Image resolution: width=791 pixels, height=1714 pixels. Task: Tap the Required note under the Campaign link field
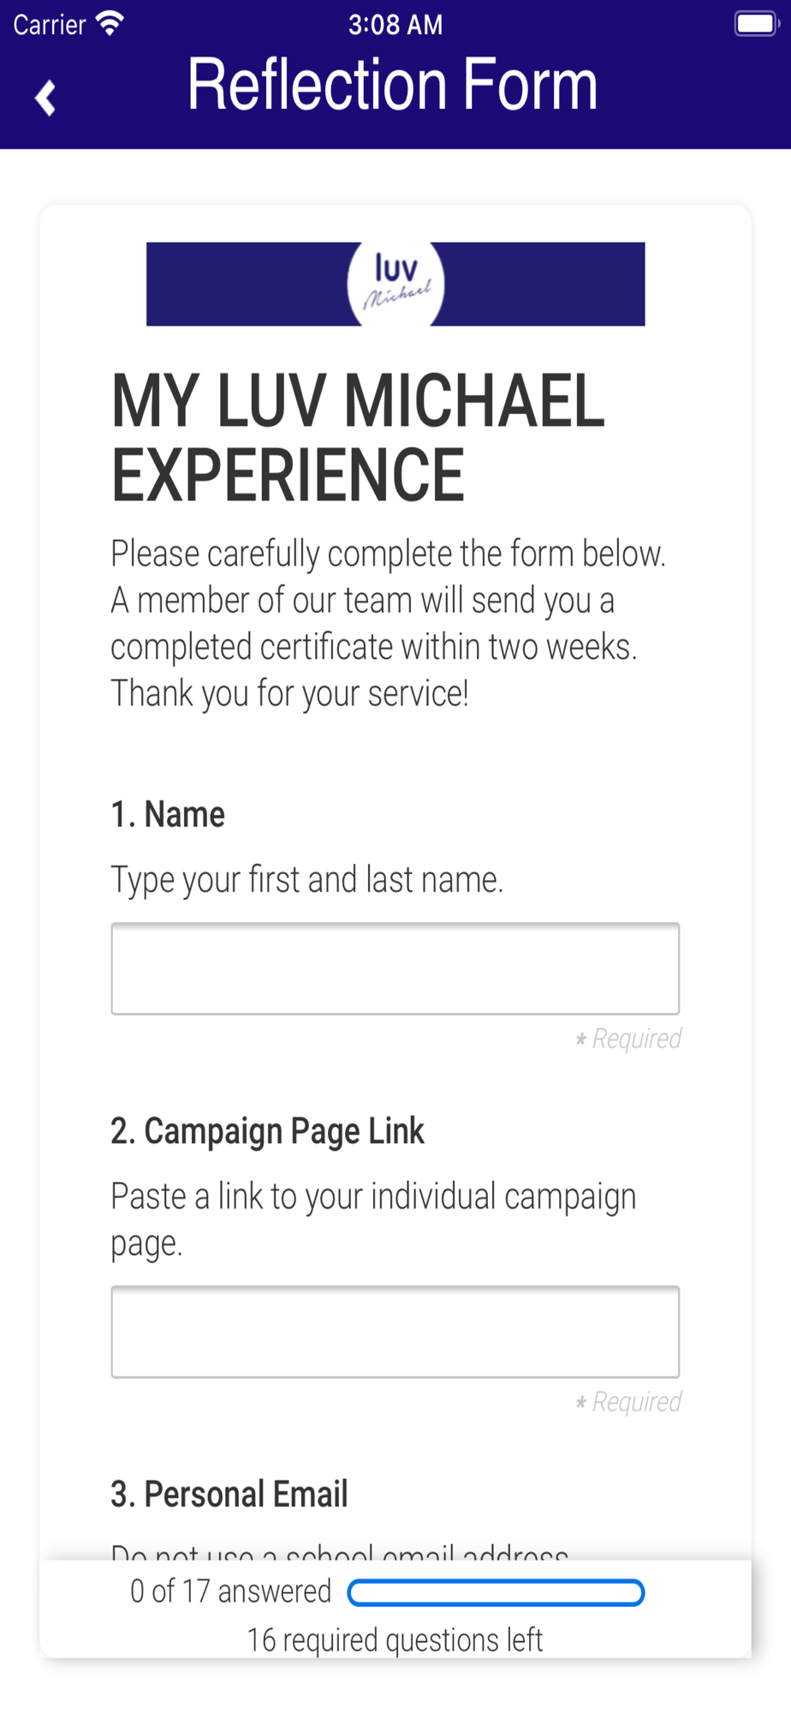click(x=628, y=1402)
